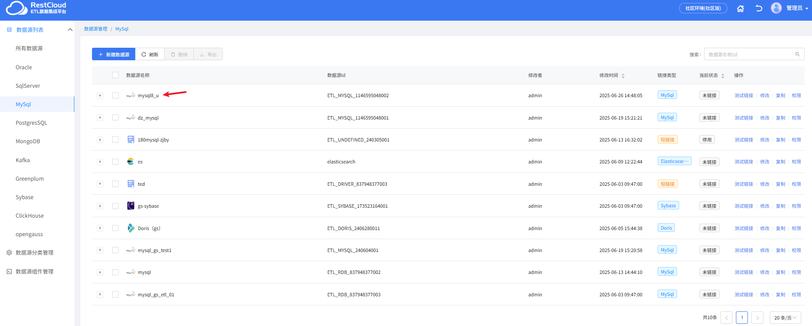Click the back arrow icon in header
The height and width of the screenshot is (326, 812).
tap(759, 8)
